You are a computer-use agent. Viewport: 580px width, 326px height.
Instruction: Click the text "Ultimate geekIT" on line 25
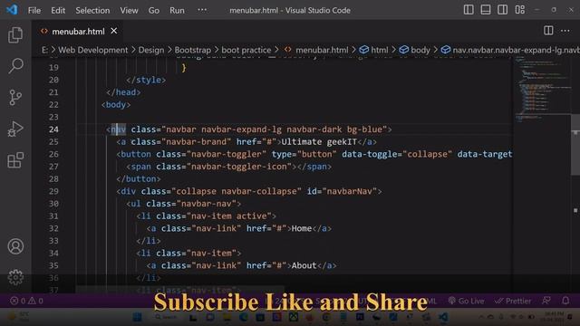(319, 142)
